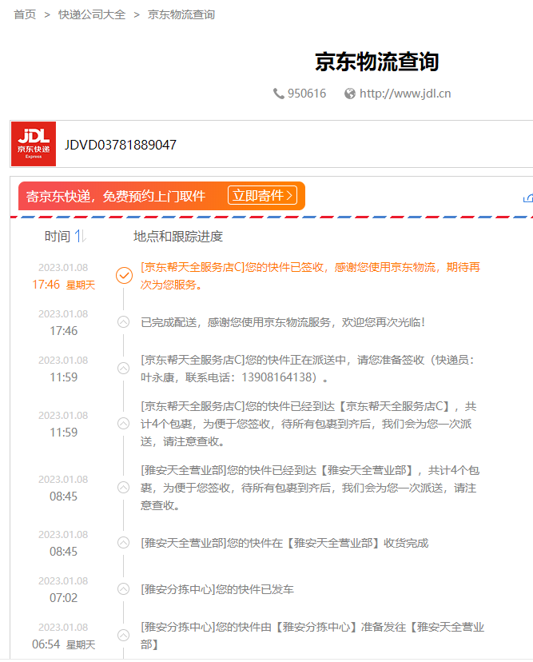Click the 京东物流查询 breadcrumb item

[181, 14]
